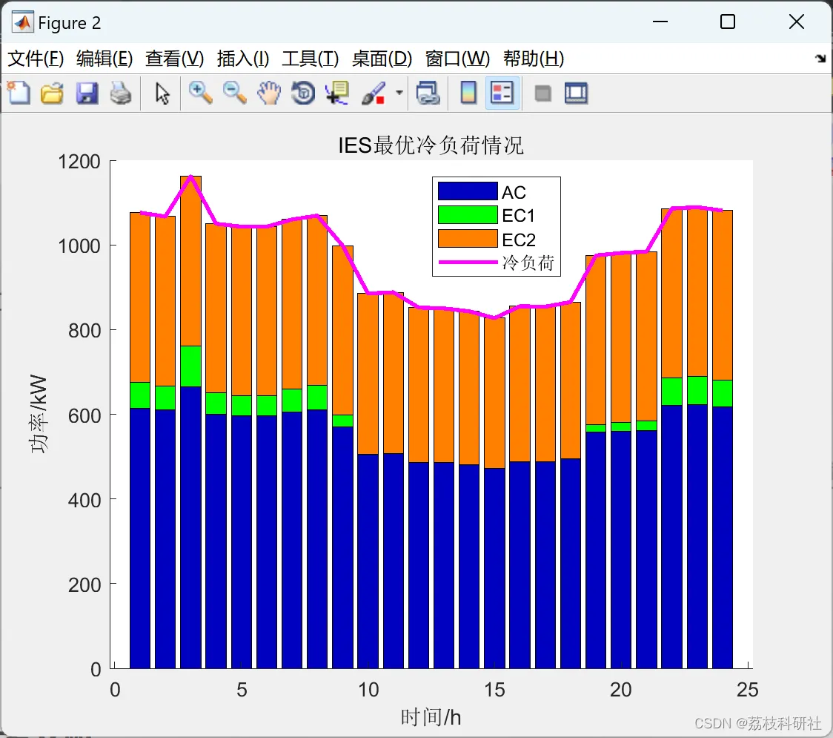Select the chart title IES最优冷负荷情况
The width and height of the screenshot is (833, 738).
pyautogui.click(x=431, y=145)
